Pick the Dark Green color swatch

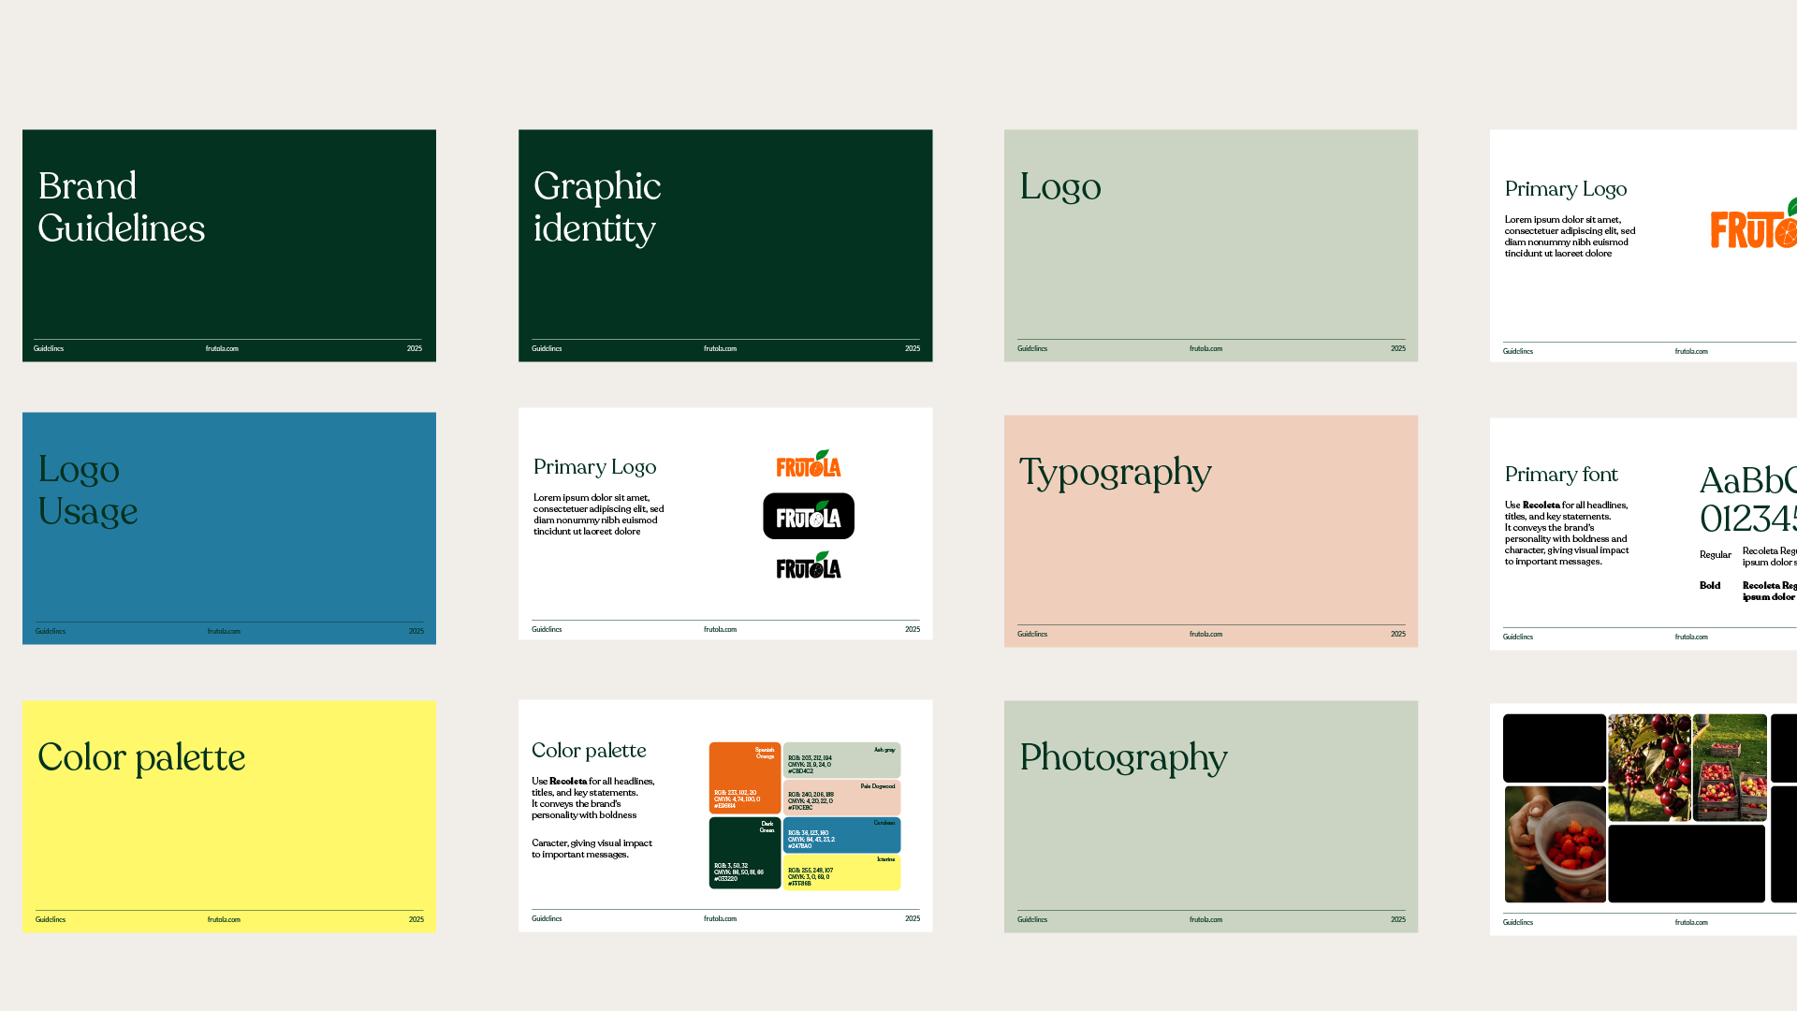(744, 853)
